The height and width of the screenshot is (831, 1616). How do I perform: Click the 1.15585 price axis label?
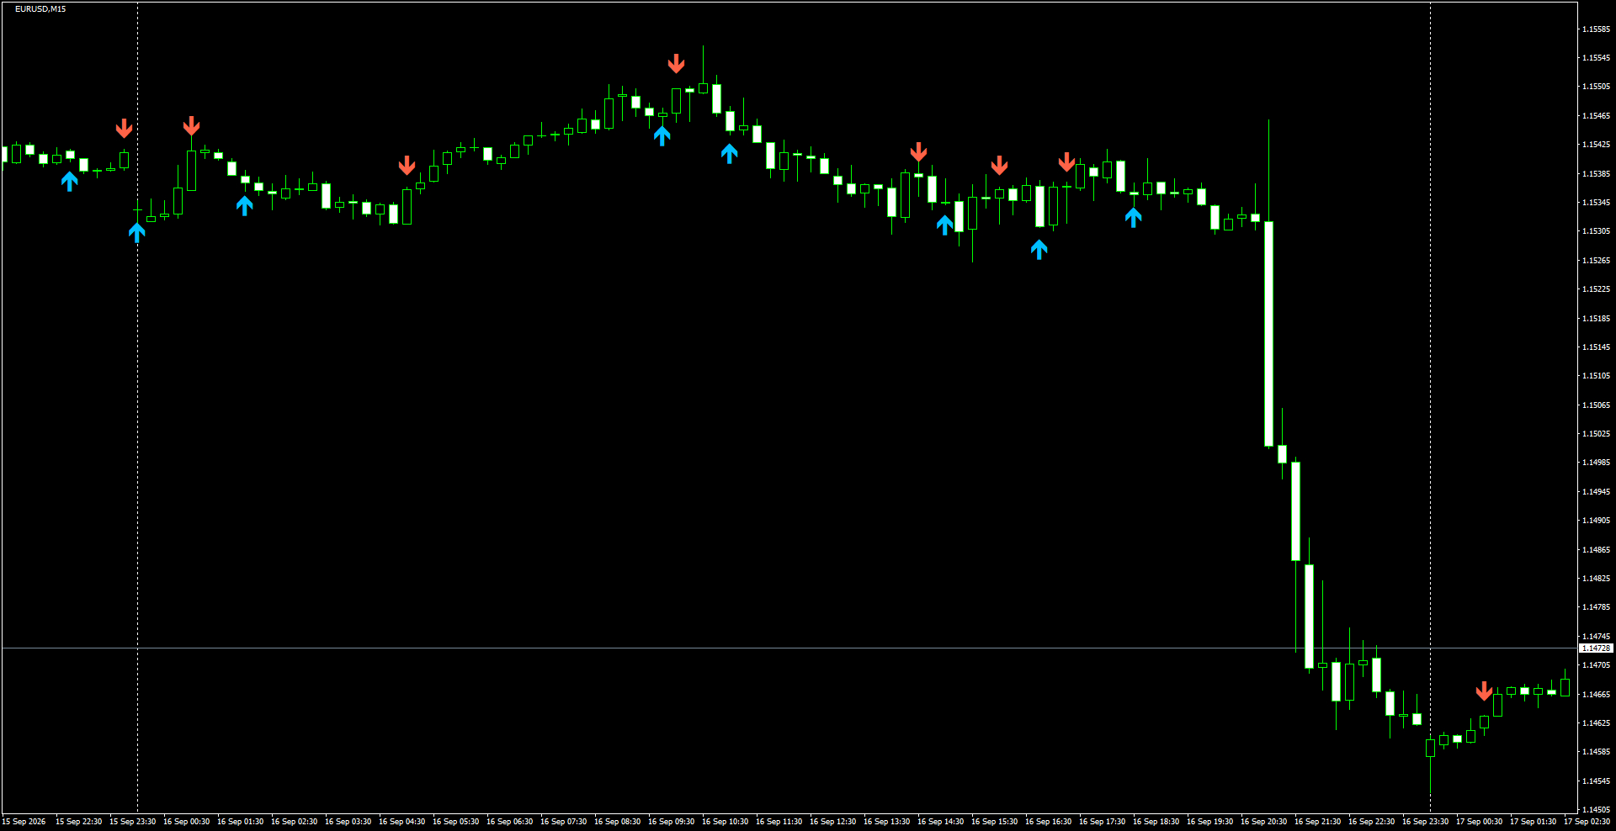click(x=1596, y=29)
